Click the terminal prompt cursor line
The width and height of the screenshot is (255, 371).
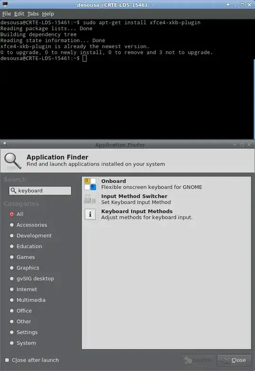[x=43, y=58]
